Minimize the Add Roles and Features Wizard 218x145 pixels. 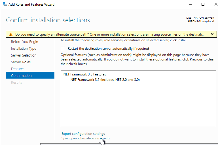pos(190,5)
